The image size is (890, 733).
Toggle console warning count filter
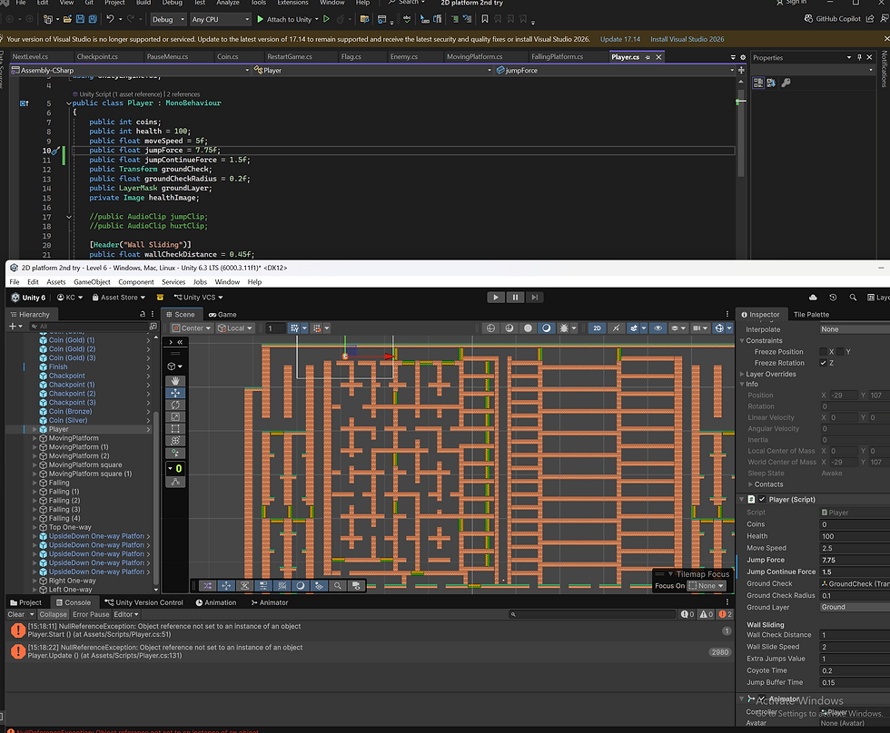coord(707,614)
